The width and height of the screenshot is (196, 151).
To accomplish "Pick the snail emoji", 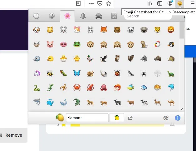I will coord(90,73).
